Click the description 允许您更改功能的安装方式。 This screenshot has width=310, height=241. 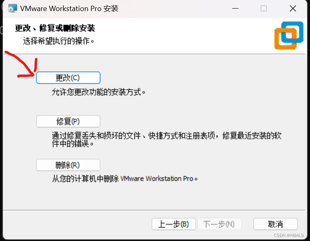pyautogui.click(x=99, y=92)
